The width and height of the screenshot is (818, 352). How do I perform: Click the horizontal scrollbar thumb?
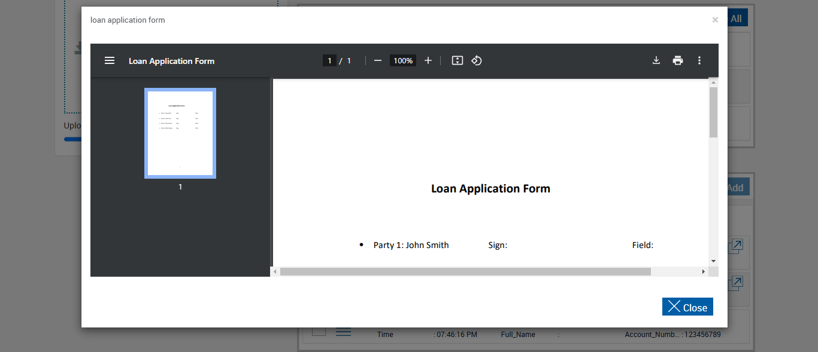pyautogui.click(x=465, y=271)
